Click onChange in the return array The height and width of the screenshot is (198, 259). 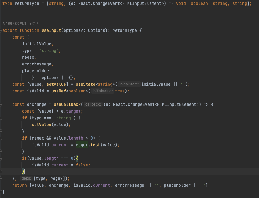[59, 185]
